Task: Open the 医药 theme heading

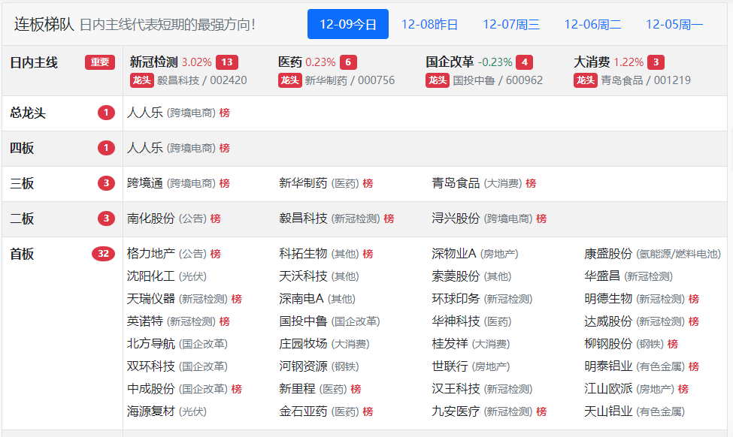Action: point(290,62)
